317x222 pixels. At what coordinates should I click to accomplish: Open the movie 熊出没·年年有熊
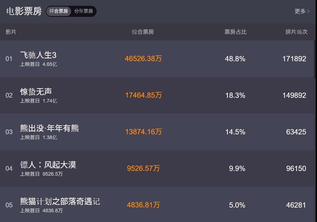click(50, 128)
